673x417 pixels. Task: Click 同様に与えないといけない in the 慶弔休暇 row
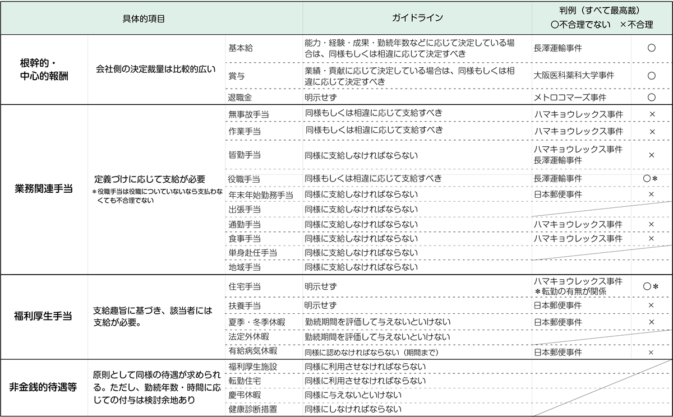[353, 395]
